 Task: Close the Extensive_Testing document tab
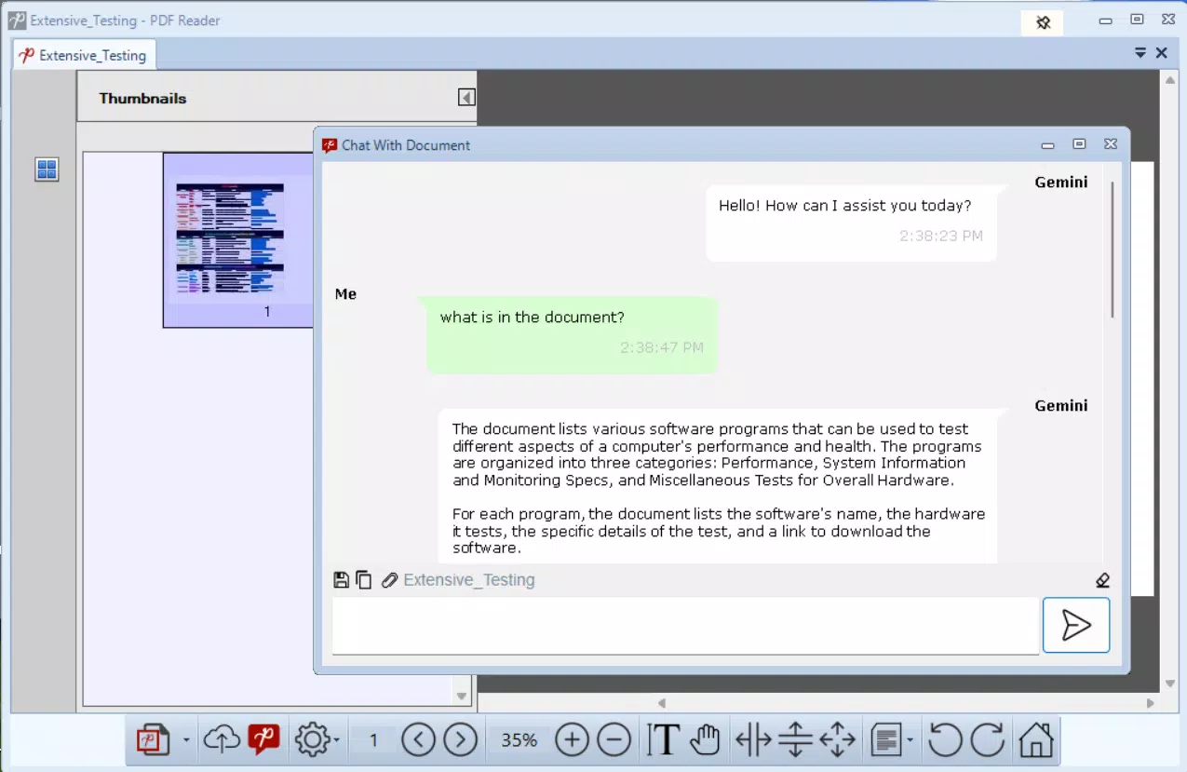1162,53
